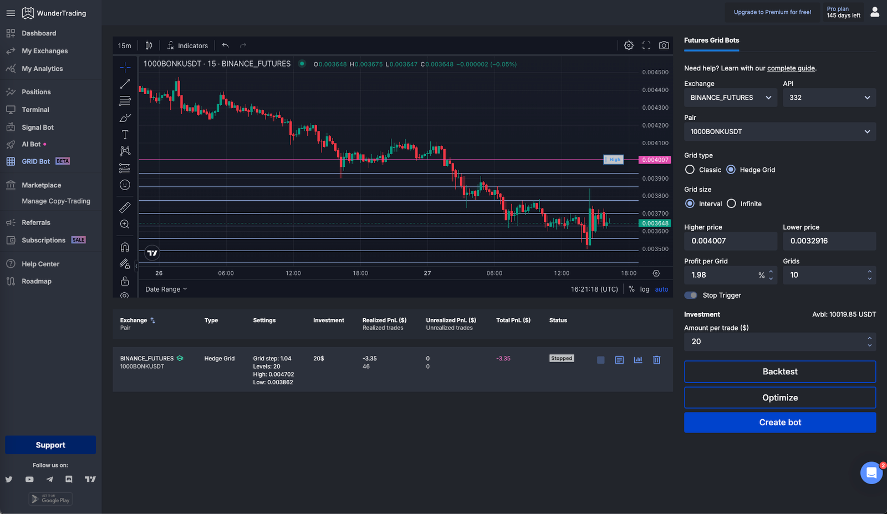887x514 pixels.
Task: Enable the Stop Trigger switch
Action: coord(691,295)
